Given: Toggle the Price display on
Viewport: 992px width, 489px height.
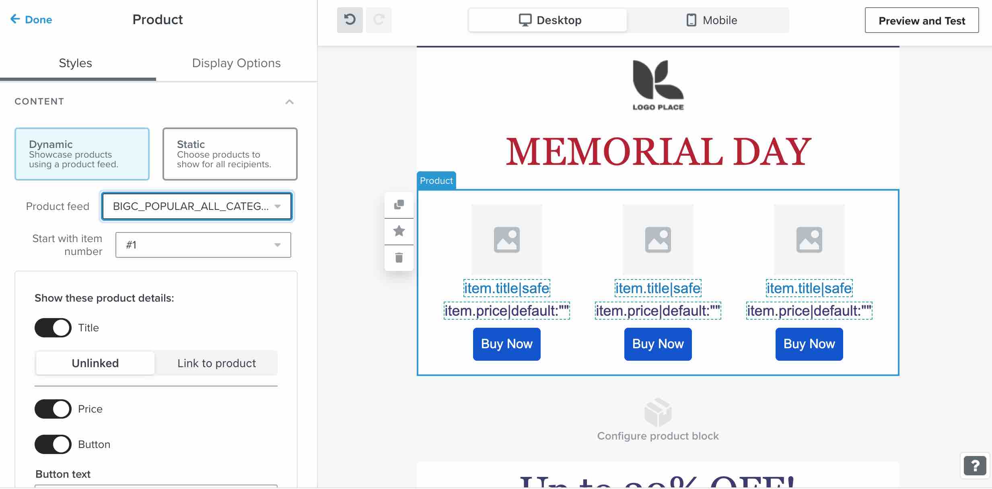Looking at the screenshot, I should pos(53,408).
